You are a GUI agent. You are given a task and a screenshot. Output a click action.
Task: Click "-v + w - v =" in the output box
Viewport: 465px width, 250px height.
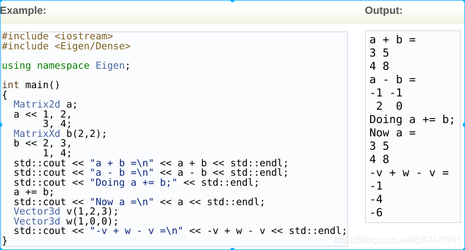pyautogui.click(x=410, y=173)
